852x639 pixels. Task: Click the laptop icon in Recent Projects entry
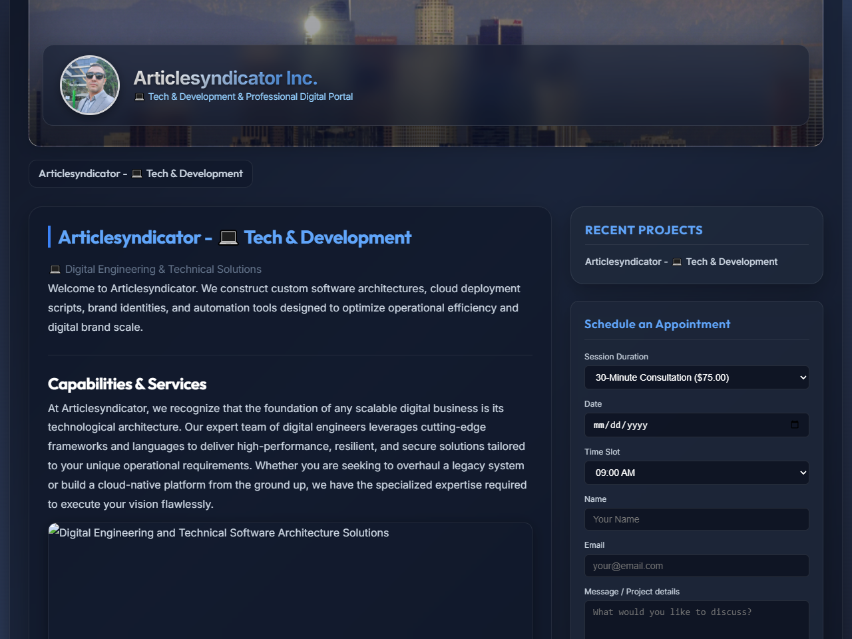pyautogui.click(x=677, y=262)
